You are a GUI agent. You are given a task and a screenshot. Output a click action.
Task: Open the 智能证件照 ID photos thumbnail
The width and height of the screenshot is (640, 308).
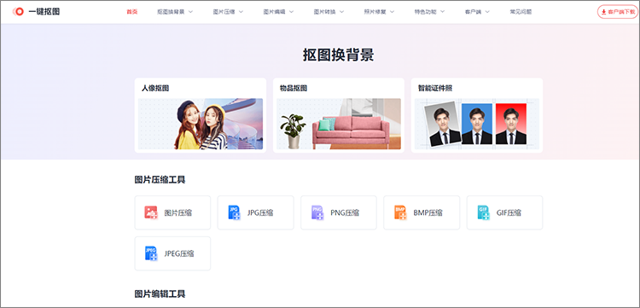pyautogui.click(x=477, y=124)
